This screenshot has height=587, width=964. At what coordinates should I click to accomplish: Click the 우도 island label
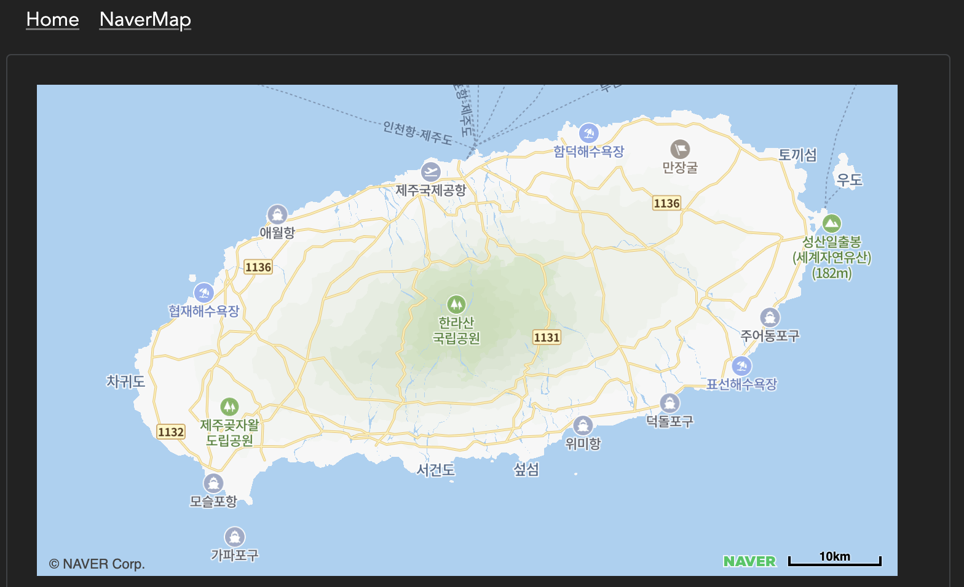849,180
